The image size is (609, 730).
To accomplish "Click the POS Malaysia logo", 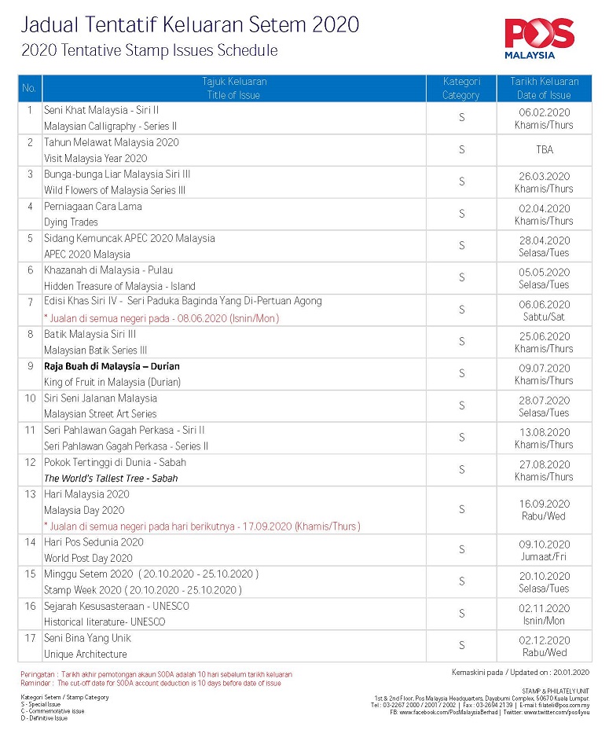I will [x=539, y=39].
